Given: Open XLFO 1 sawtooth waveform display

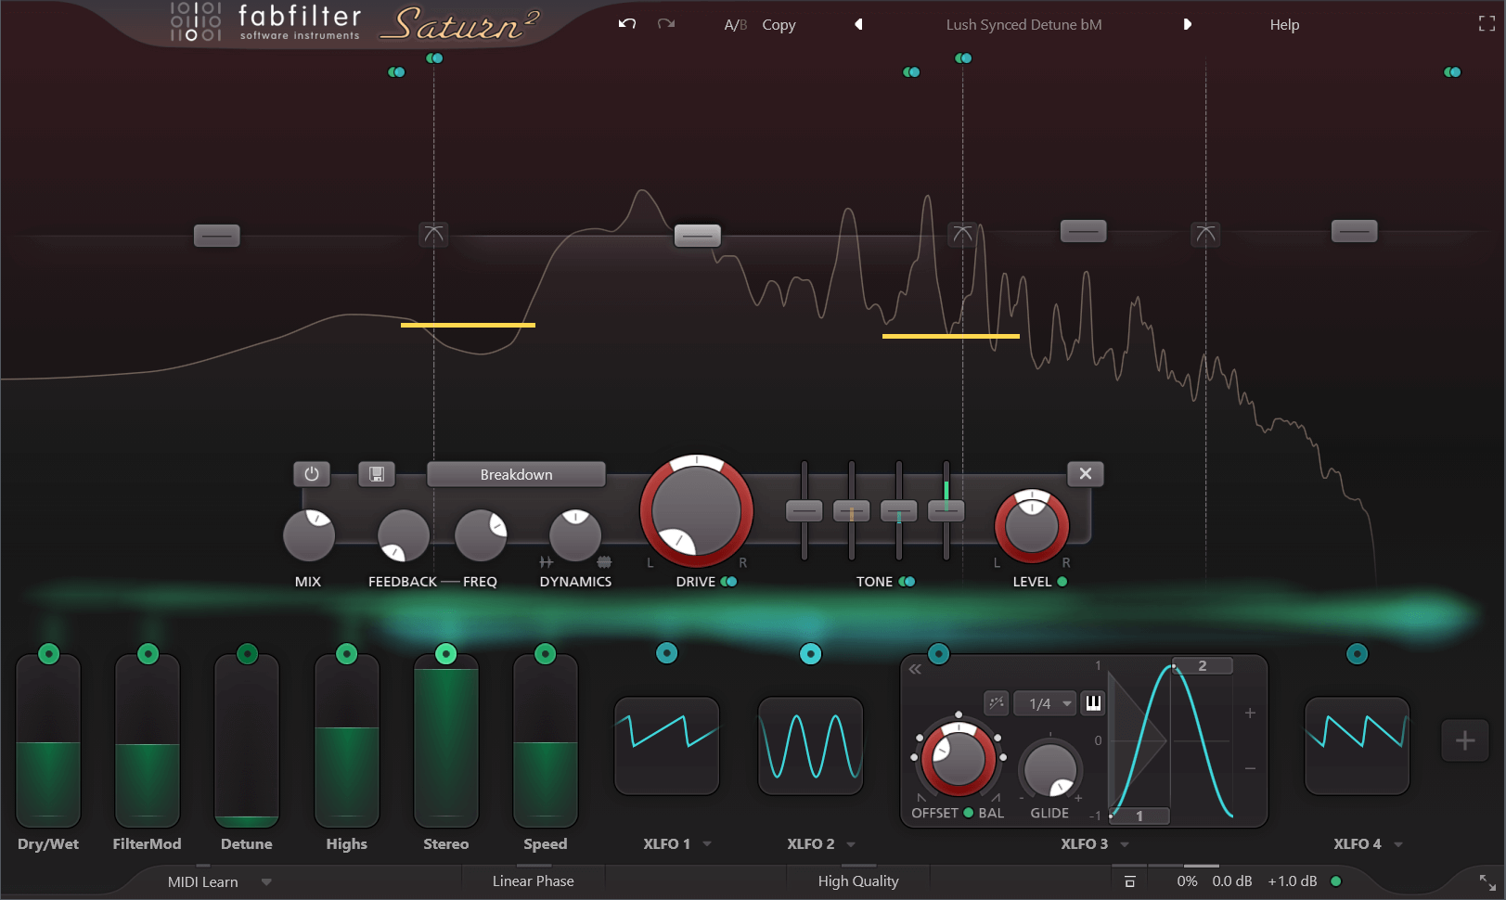Looking at the screenshot, I should (667, 746).
